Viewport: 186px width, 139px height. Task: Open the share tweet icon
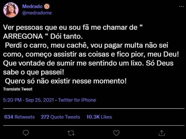162,133
